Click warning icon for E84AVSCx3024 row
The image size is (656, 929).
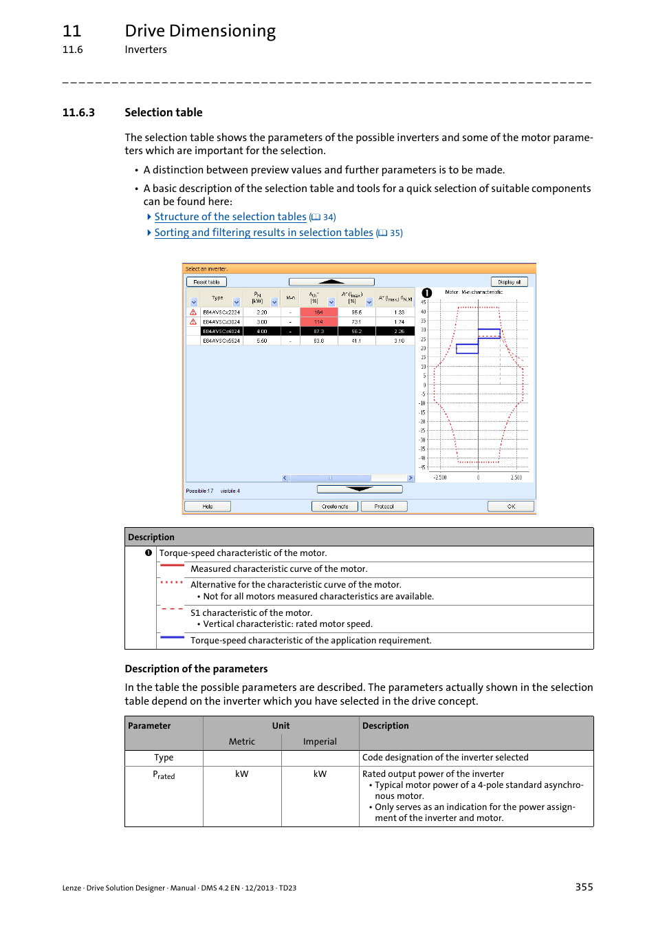tap(193, 322)
